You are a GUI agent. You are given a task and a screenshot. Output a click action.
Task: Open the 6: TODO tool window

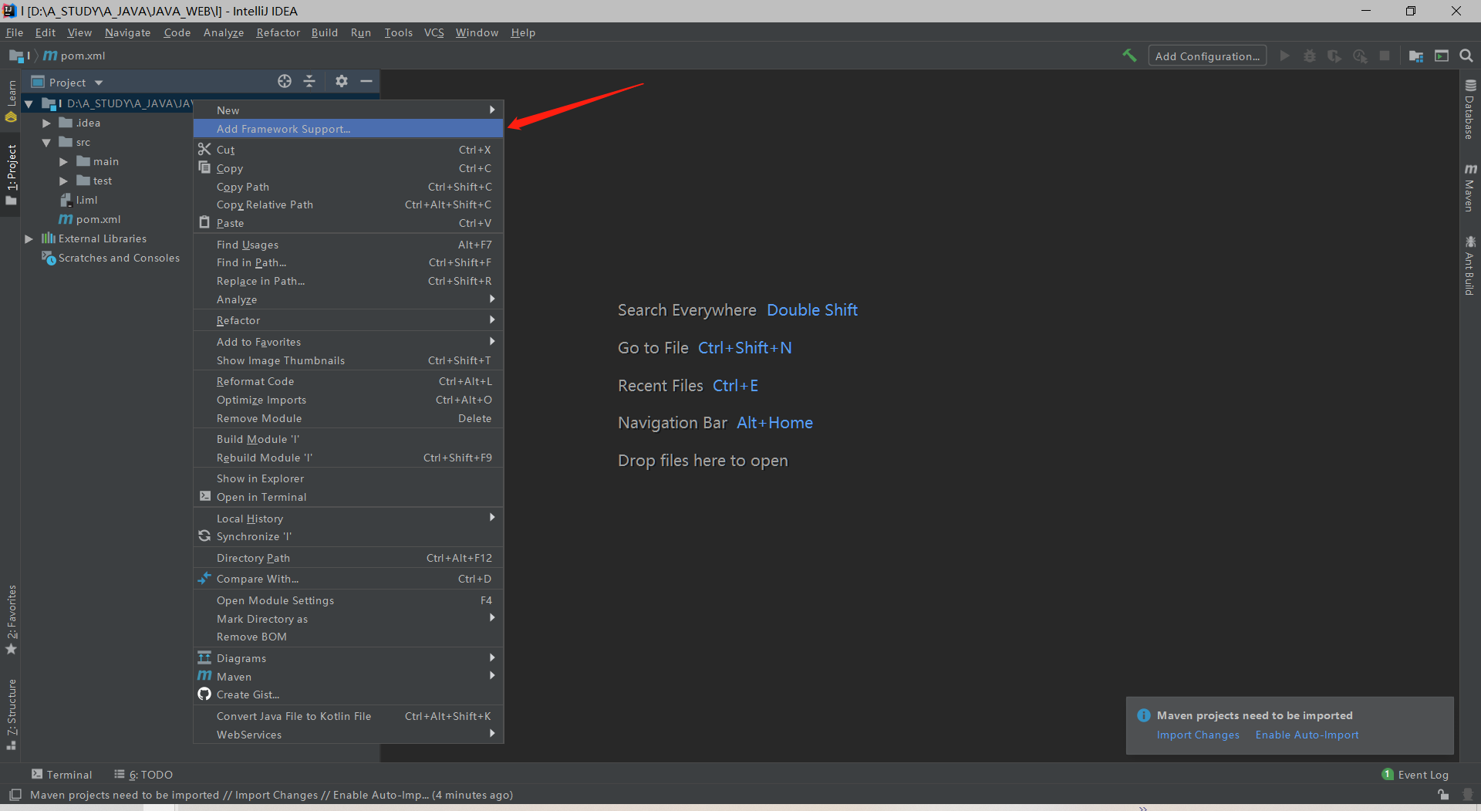pyautogui.click(x=143, y=775)
